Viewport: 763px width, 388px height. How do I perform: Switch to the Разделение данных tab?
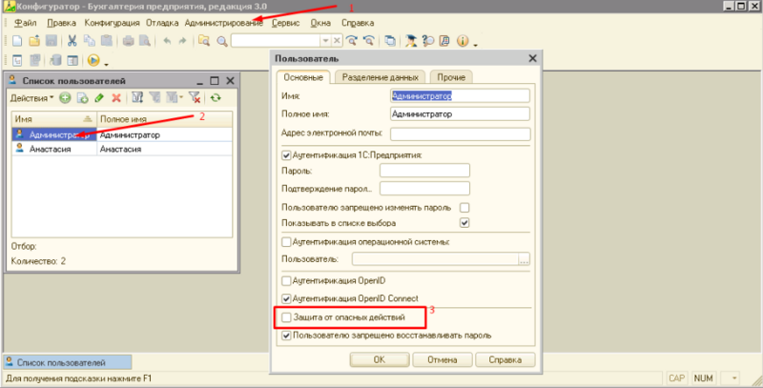(380, 77)
